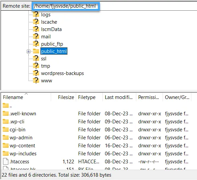Viewport: 197px width, 180px height.
Task: Click the lscache unknown-folder question icon
Action: pyautogui.click(x=36, y=22)
